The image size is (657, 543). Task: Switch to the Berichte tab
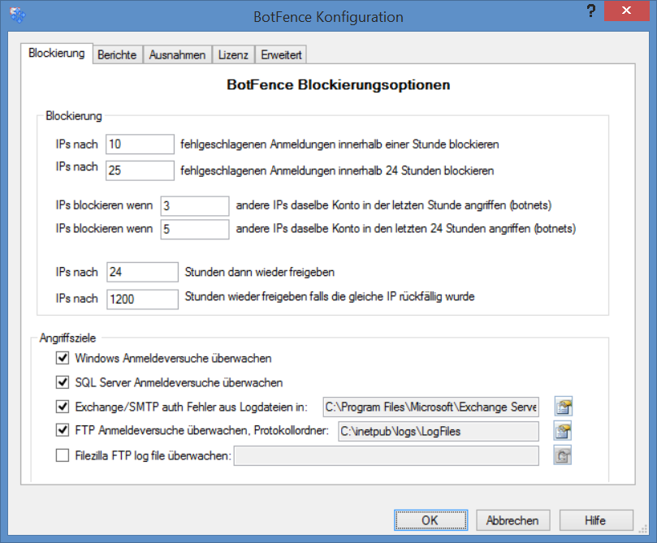pos(117,55)
